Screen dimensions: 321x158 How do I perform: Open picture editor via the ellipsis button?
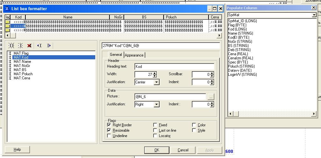click(x=210, y=97)
